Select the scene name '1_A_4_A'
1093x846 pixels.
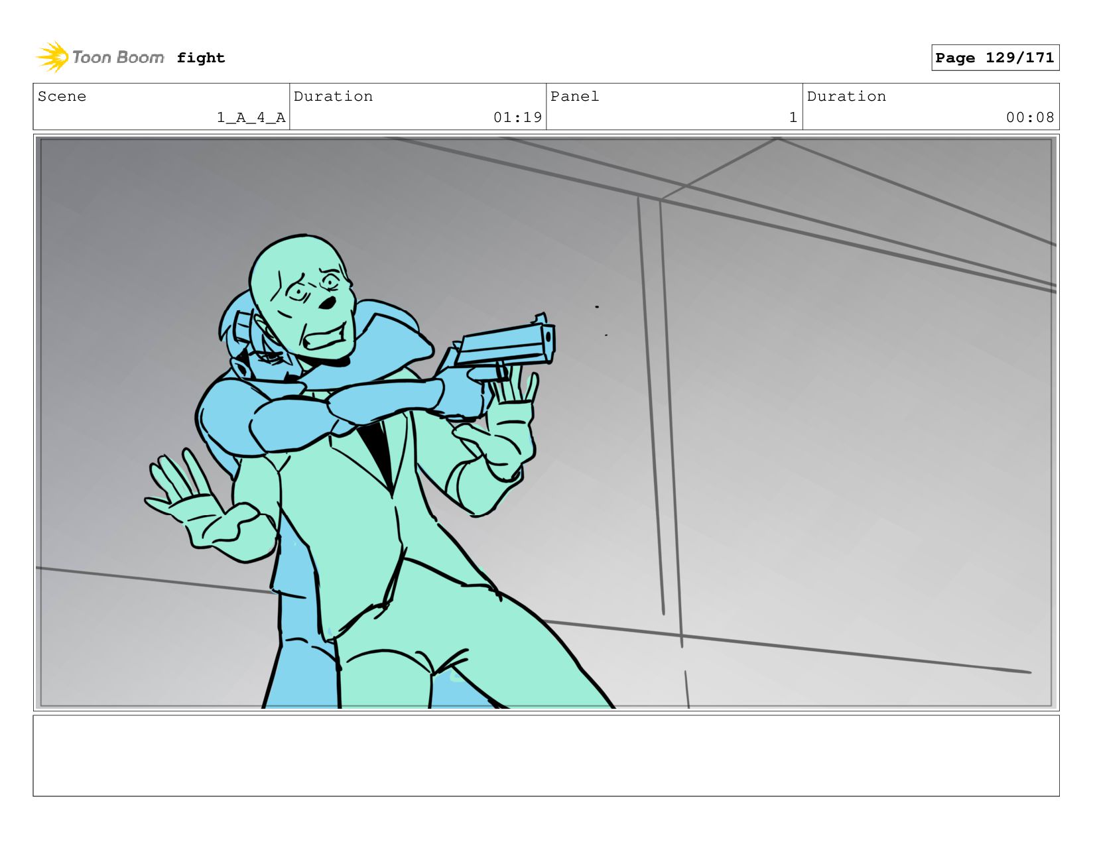[251, 117]
